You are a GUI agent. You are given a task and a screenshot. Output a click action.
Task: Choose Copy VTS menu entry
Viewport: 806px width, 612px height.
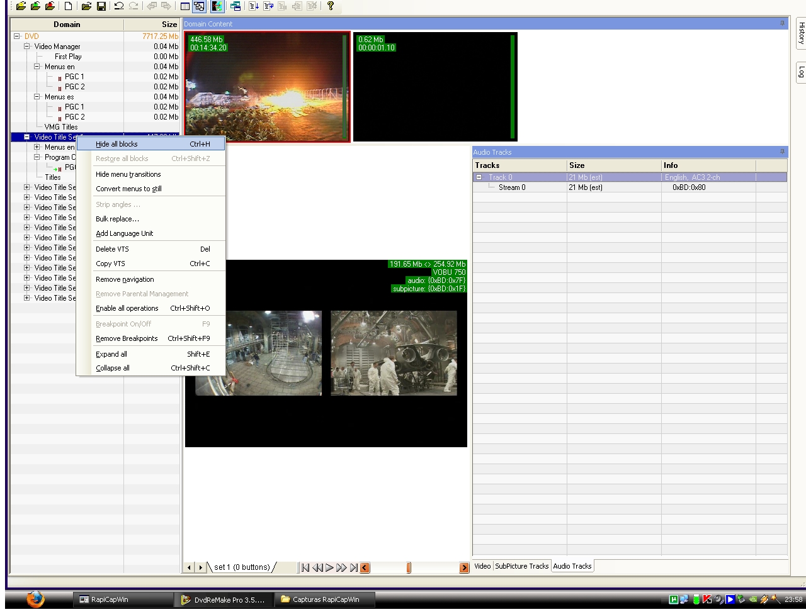(x=150, y=264)
